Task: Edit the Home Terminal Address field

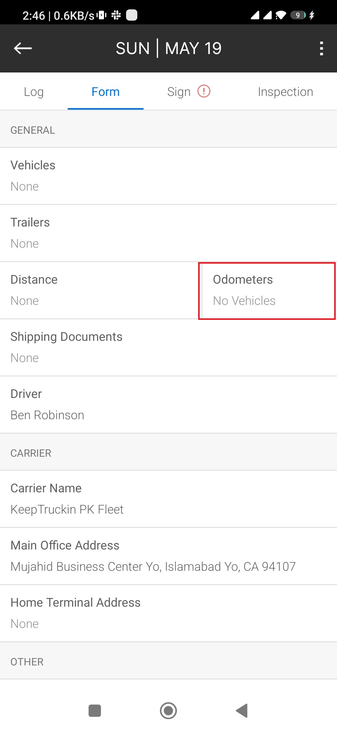Action: coord(168,613)
